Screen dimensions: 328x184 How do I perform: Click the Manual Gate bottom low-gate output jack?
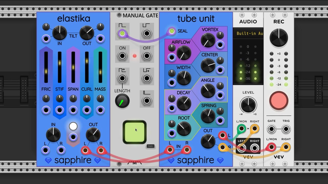[147, 101]
